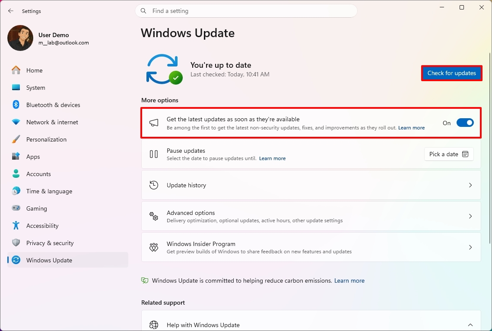Click the System monitor icon

coord(16,88)
